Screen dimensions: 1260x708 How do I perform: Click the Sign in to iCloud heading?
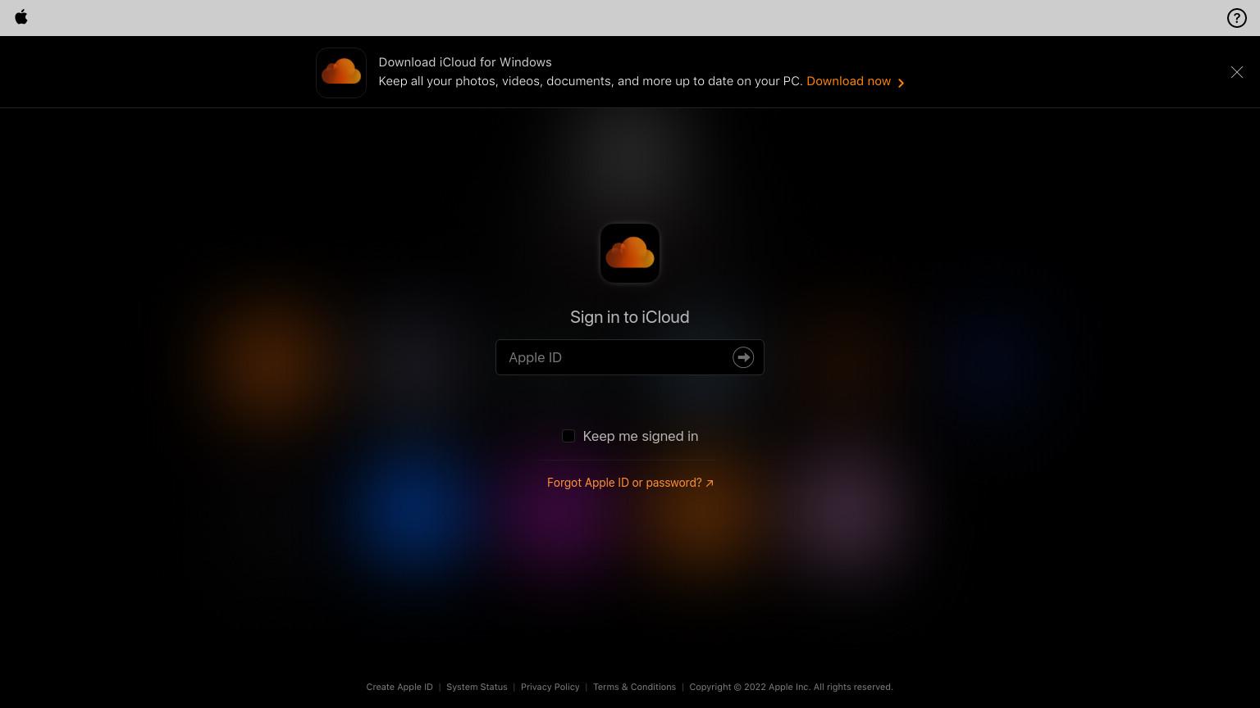630,317
